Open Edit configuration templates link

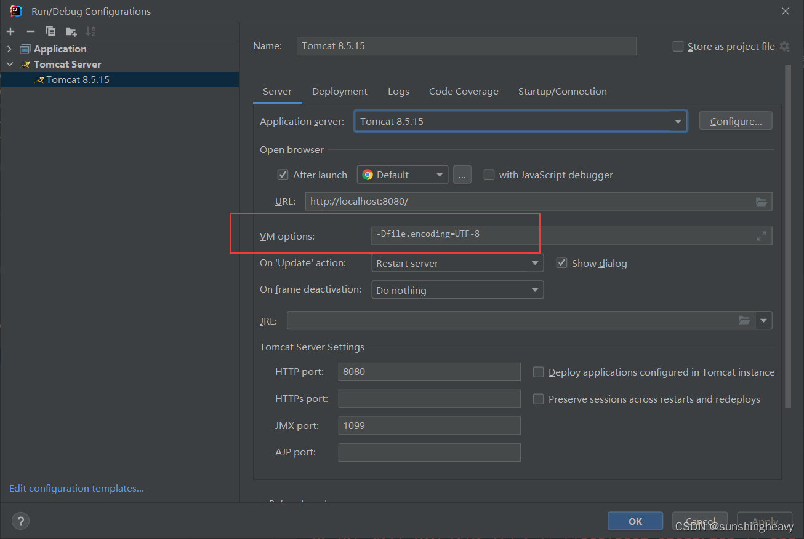pyautogui.click(x=76, y=488)
